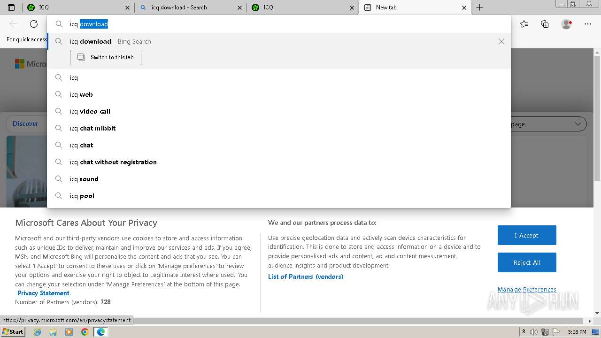Open the volume speaker tray icon
The width and height of the screenshot is (601, 338).
pyautogui.click(x=534, y=332)
